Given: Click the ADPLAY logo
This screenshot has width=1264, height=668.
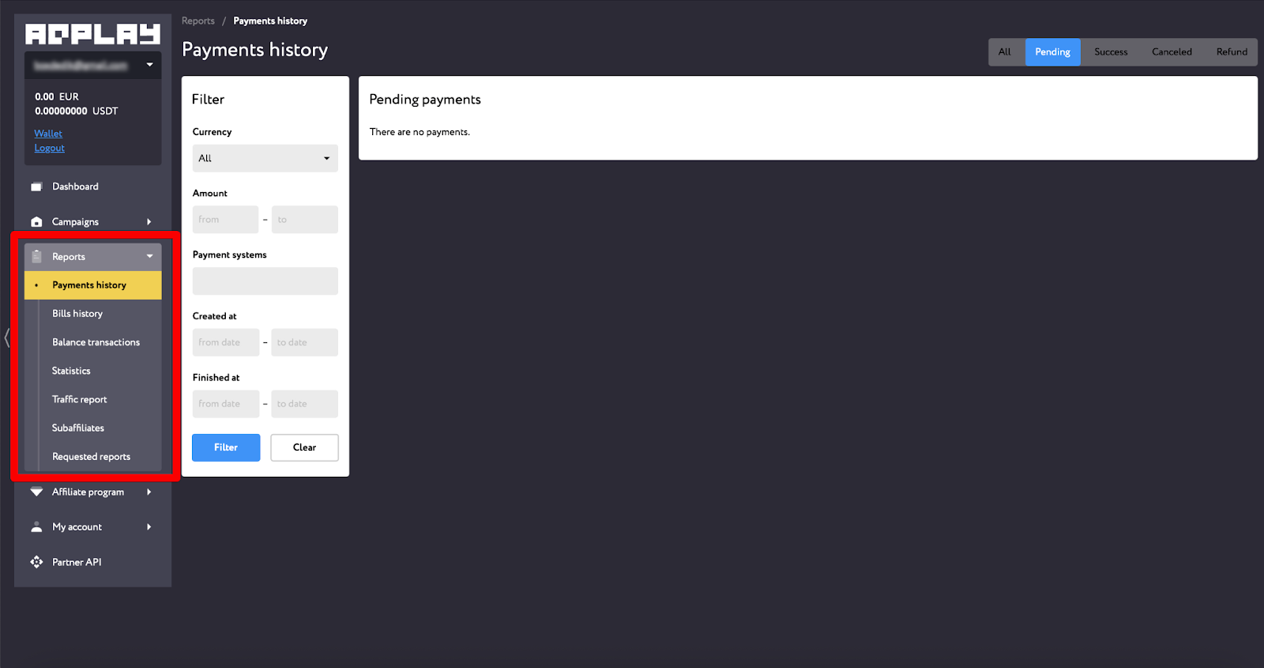Looking at the screenshot, I should (x=92, y=34).
